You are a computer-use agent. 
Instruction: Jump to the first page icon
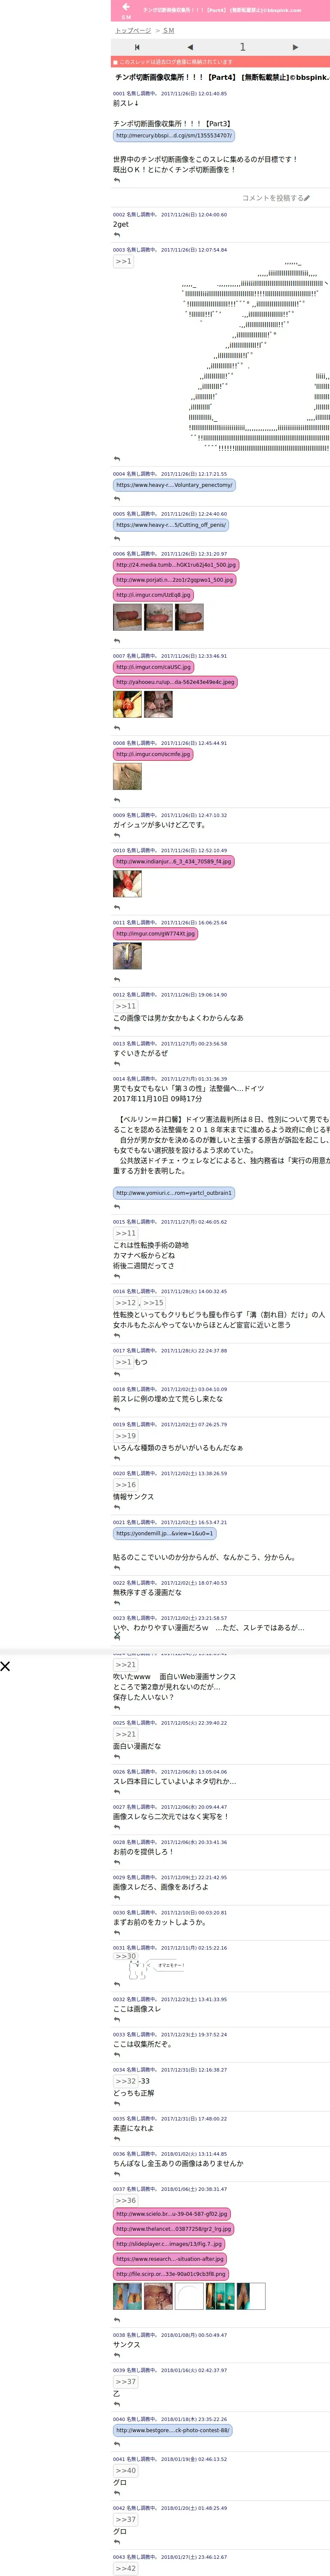click(x=137, y=47)
